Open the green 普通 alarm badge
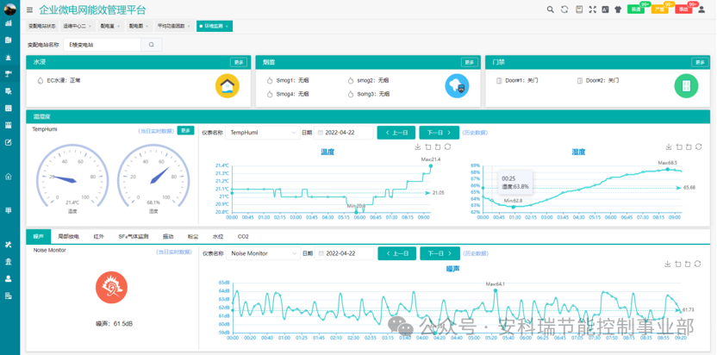This screenshot has width=717, height=355. (x=636, y=9)
